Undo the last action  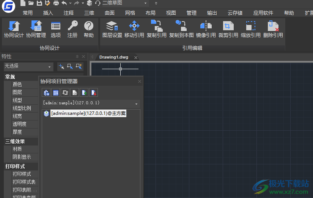coord(64,3)
